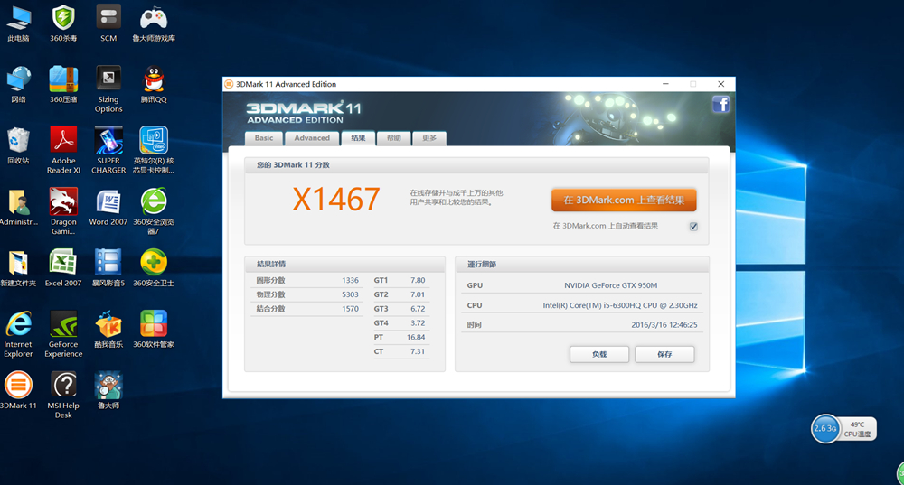Screen dimensions: 904x485
Task: Click orange view results on 3DMark.com button
Action: click(624, 200)
